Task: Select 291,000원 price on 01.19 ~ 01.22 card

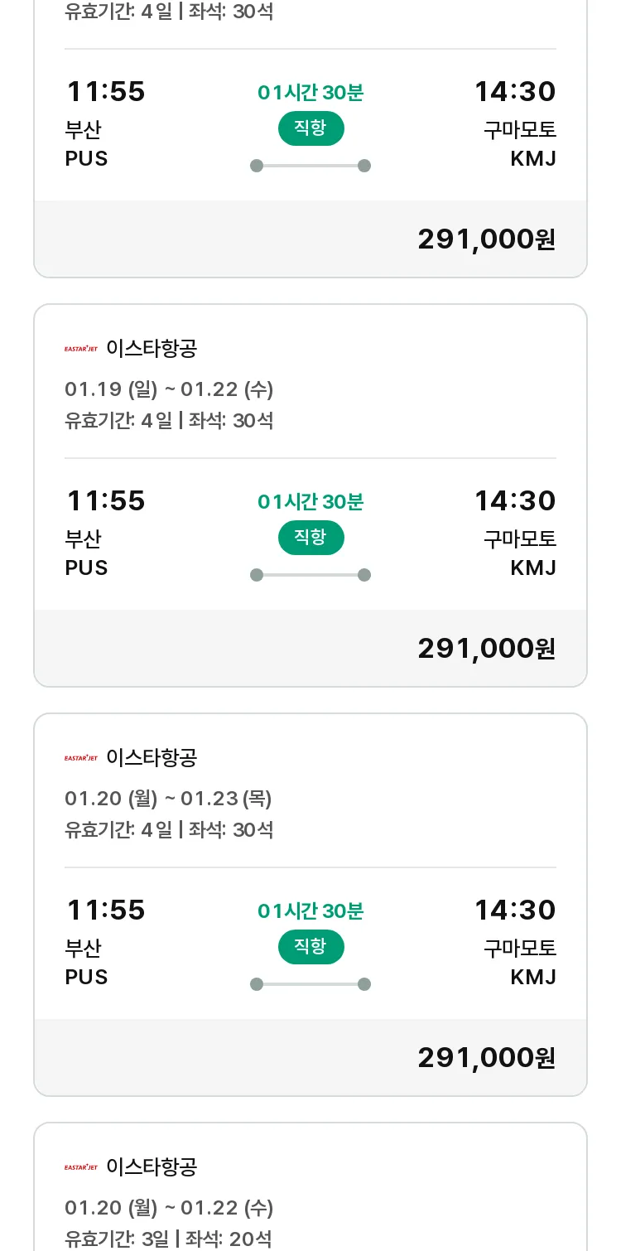Action: 486,648
